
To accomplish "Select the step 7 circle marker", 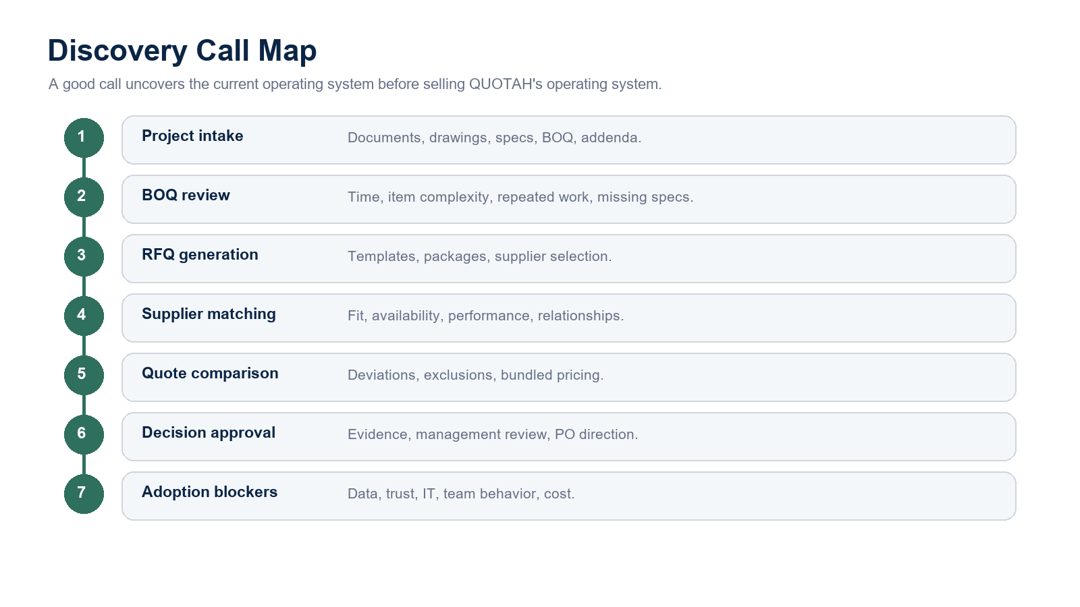I will click(x=84, y=494).
